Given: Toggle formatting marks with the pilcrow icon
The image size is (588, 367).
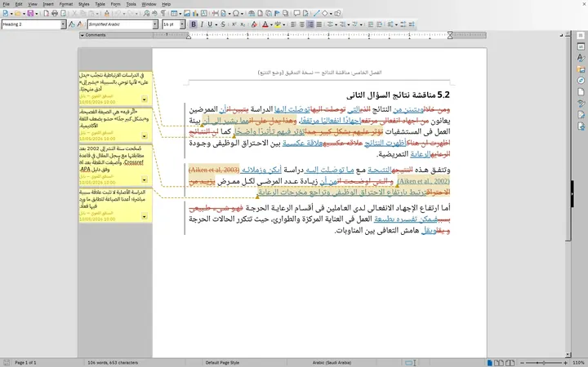Looking at the screenshot, I should (163, 14).
